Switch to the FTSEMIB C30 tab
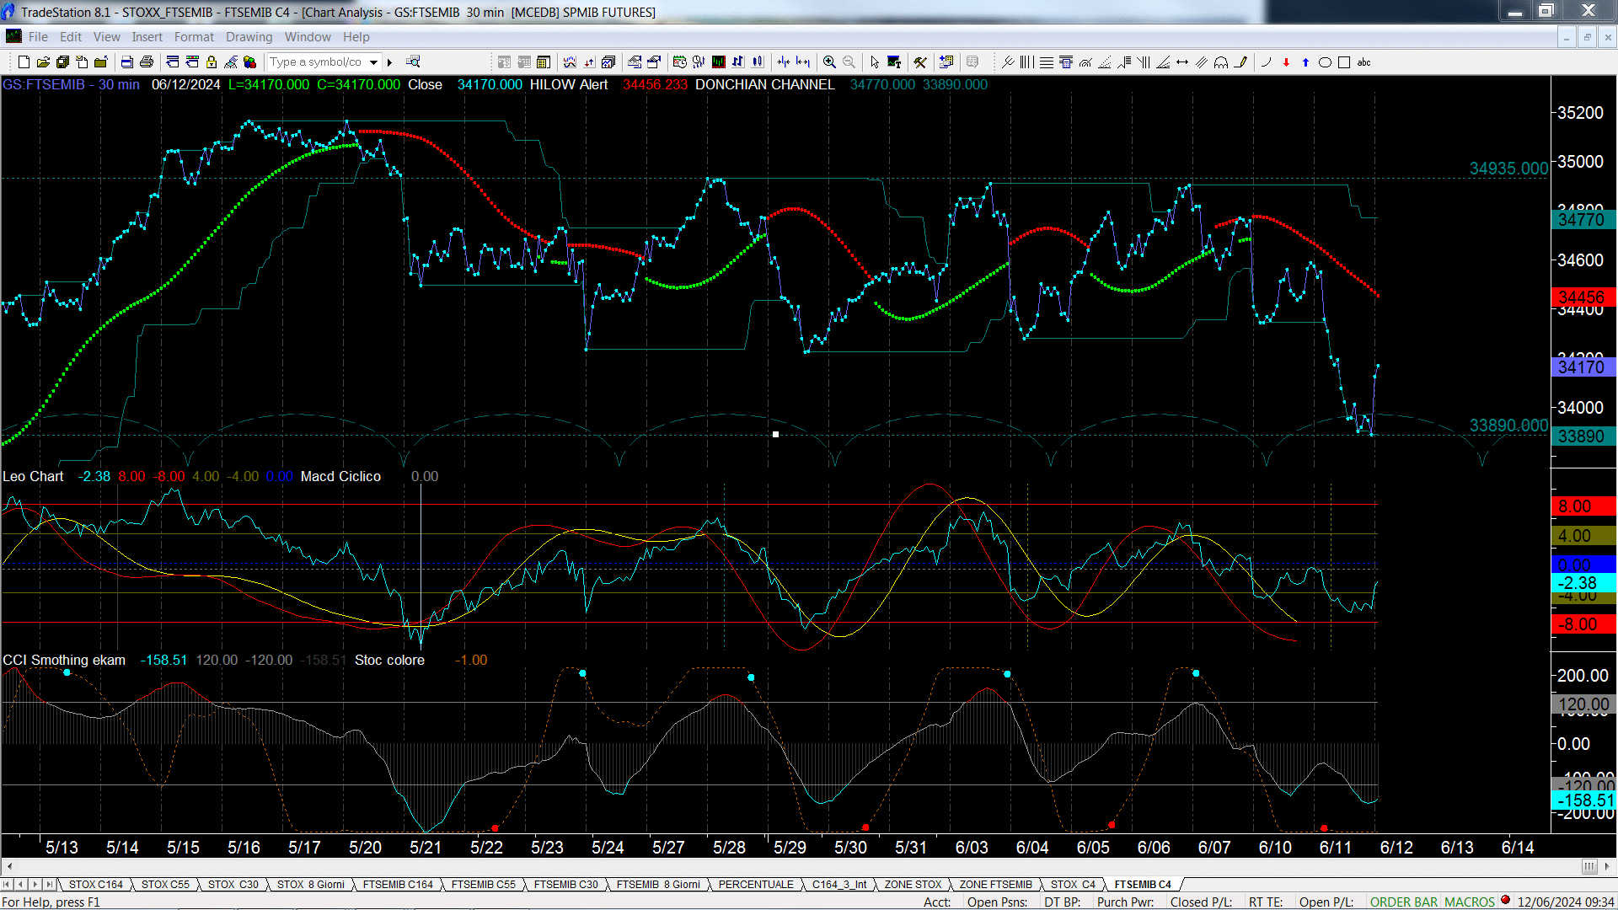 [x=565, y=885]
